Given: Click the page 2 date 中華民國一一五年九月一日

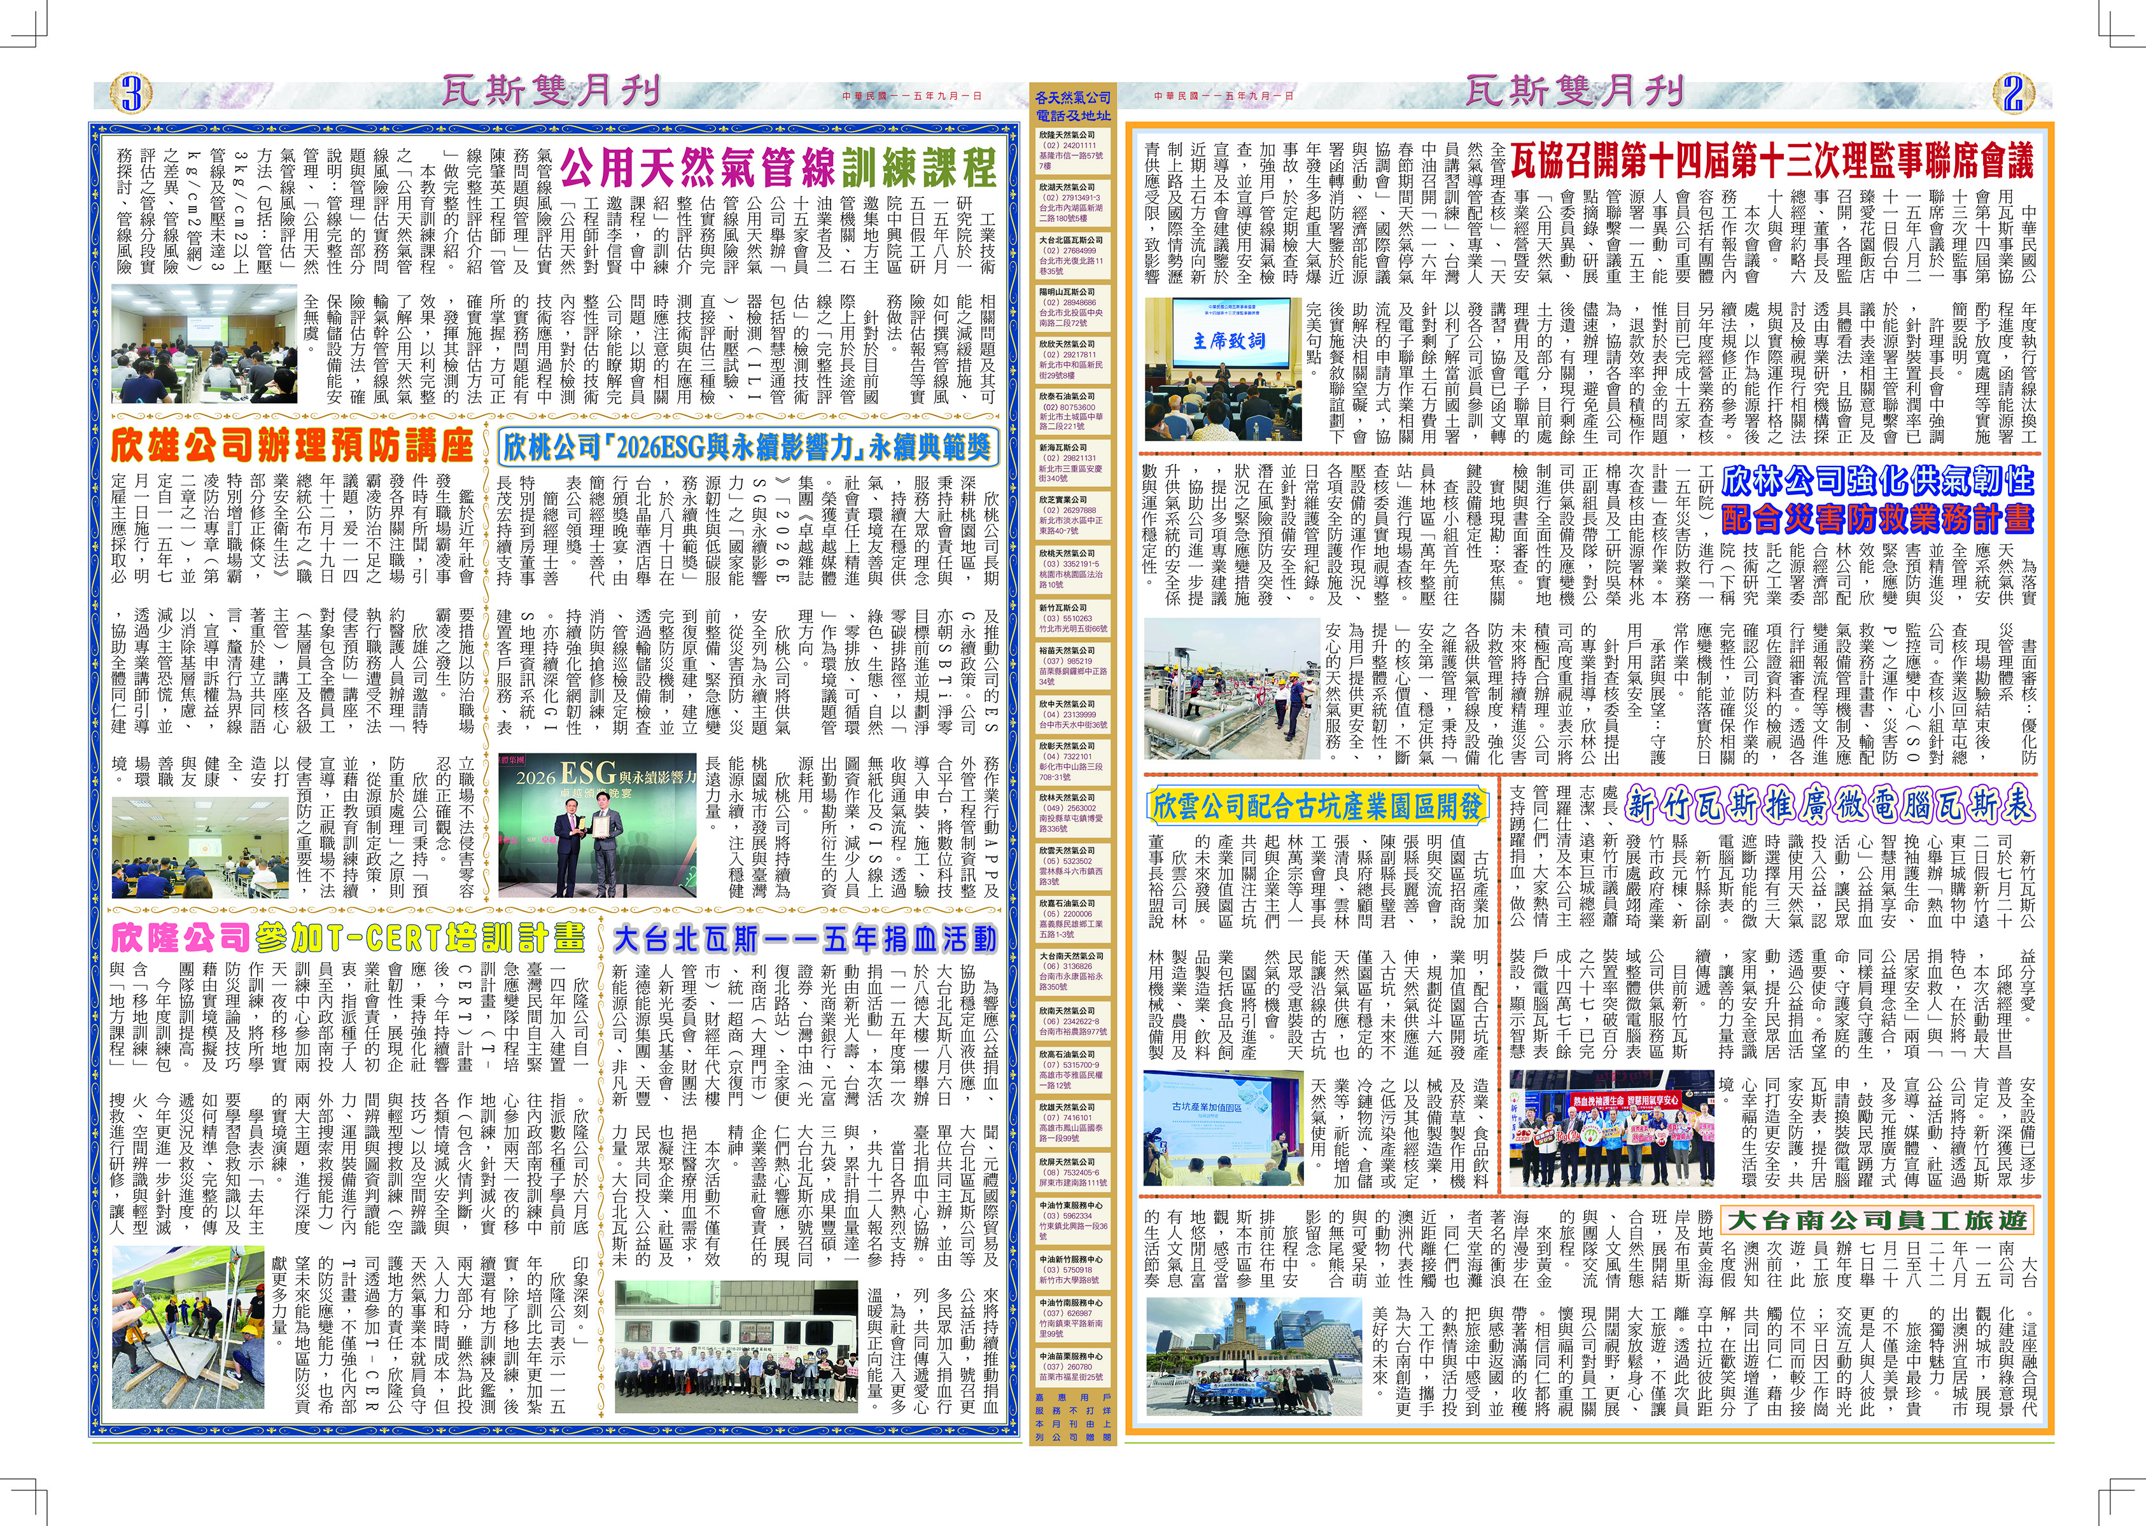Looking at the screenshot, I should (1223, 95).
